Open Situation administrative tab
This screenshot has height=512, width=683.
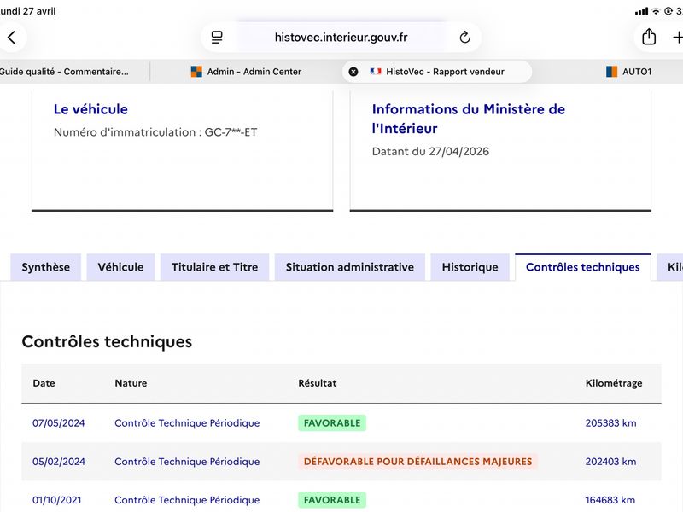point(350,267)
